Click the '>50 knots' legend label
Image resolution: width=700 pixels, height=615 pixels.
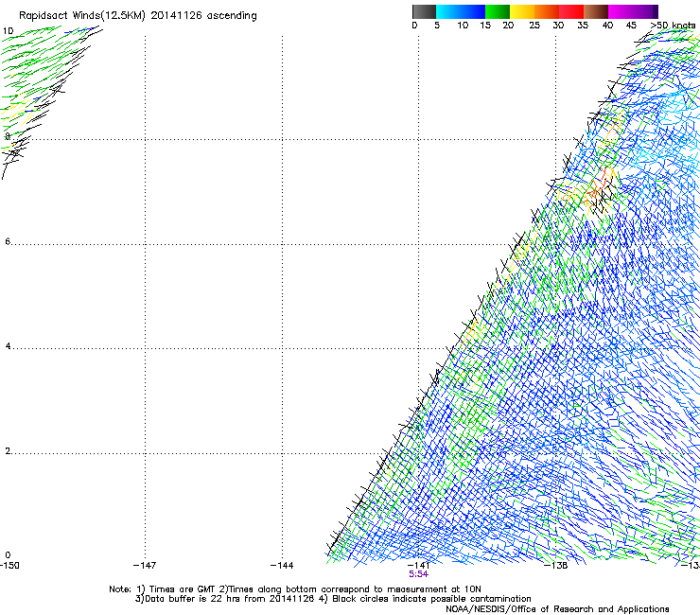pyautogui.click(x=673, y=26)
